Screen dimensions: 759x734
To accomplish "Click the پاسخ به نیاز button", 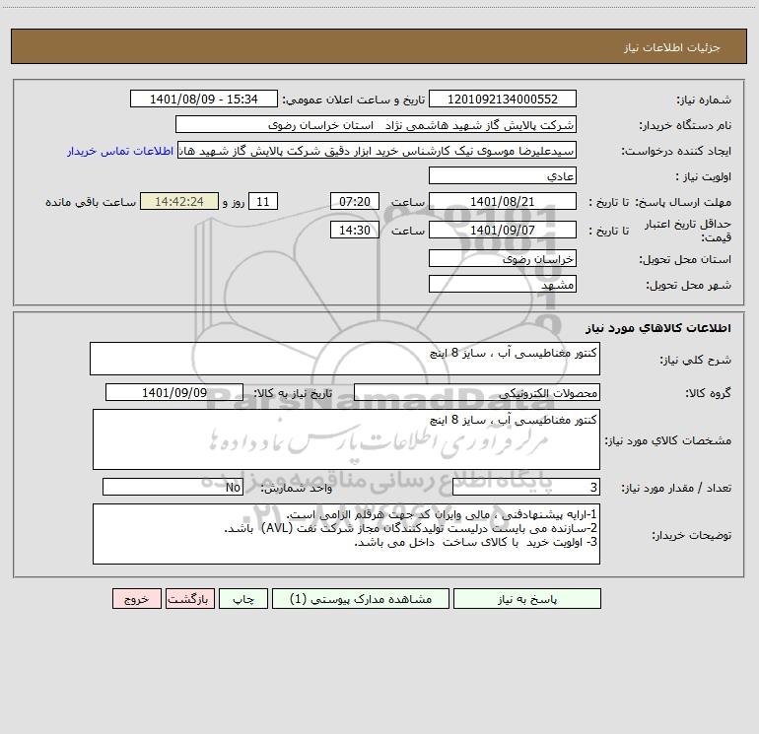I will 527,598.
